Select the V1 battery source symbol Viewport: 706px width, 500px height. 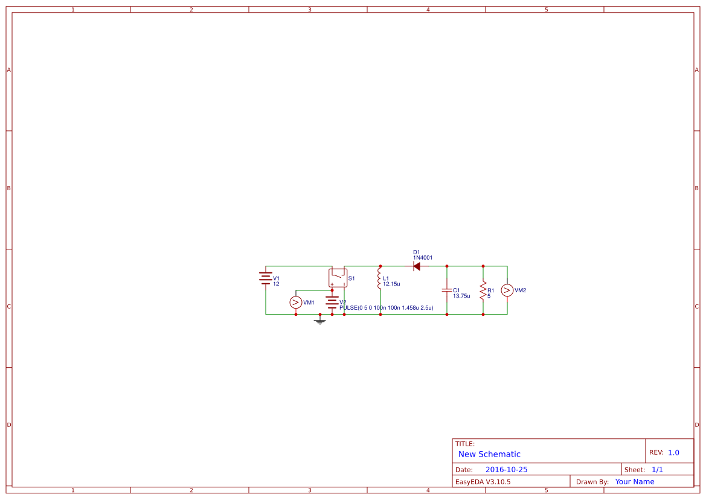coord(266,279)
